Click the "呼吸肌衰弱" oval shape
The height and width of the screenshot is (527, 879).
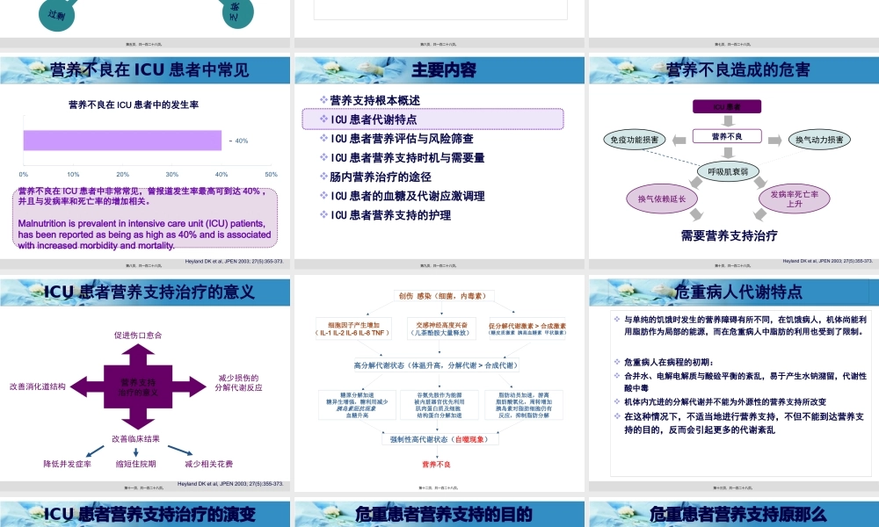coord(728,171)
